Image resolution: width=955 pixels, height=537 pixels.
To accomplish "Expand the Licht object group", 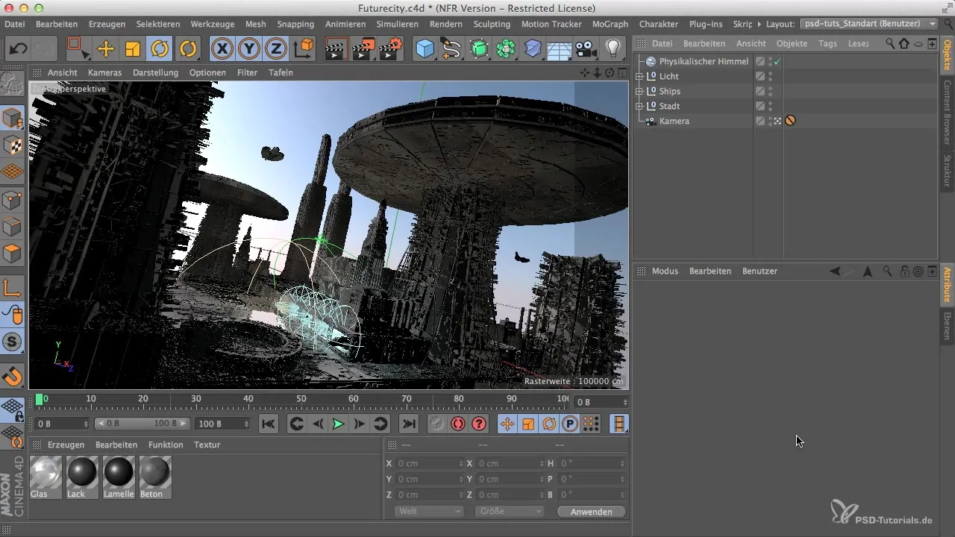I will (639, 76).
